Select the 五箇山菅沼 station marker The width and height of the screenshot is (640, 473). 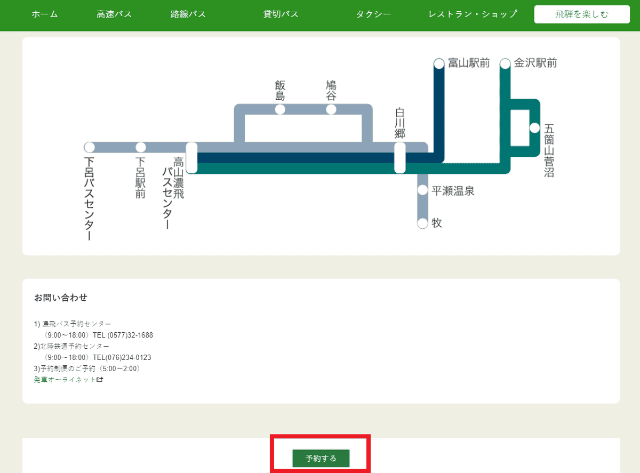coord(535,127)
